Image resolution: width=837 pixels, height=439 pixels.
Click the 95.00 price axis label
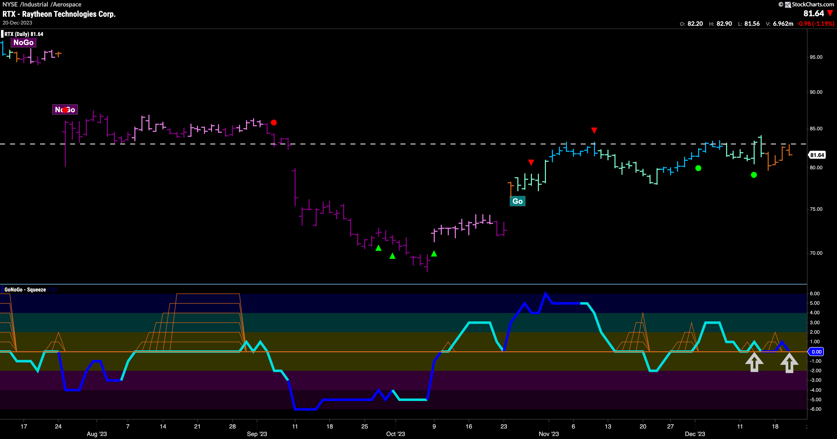(816, 57)
